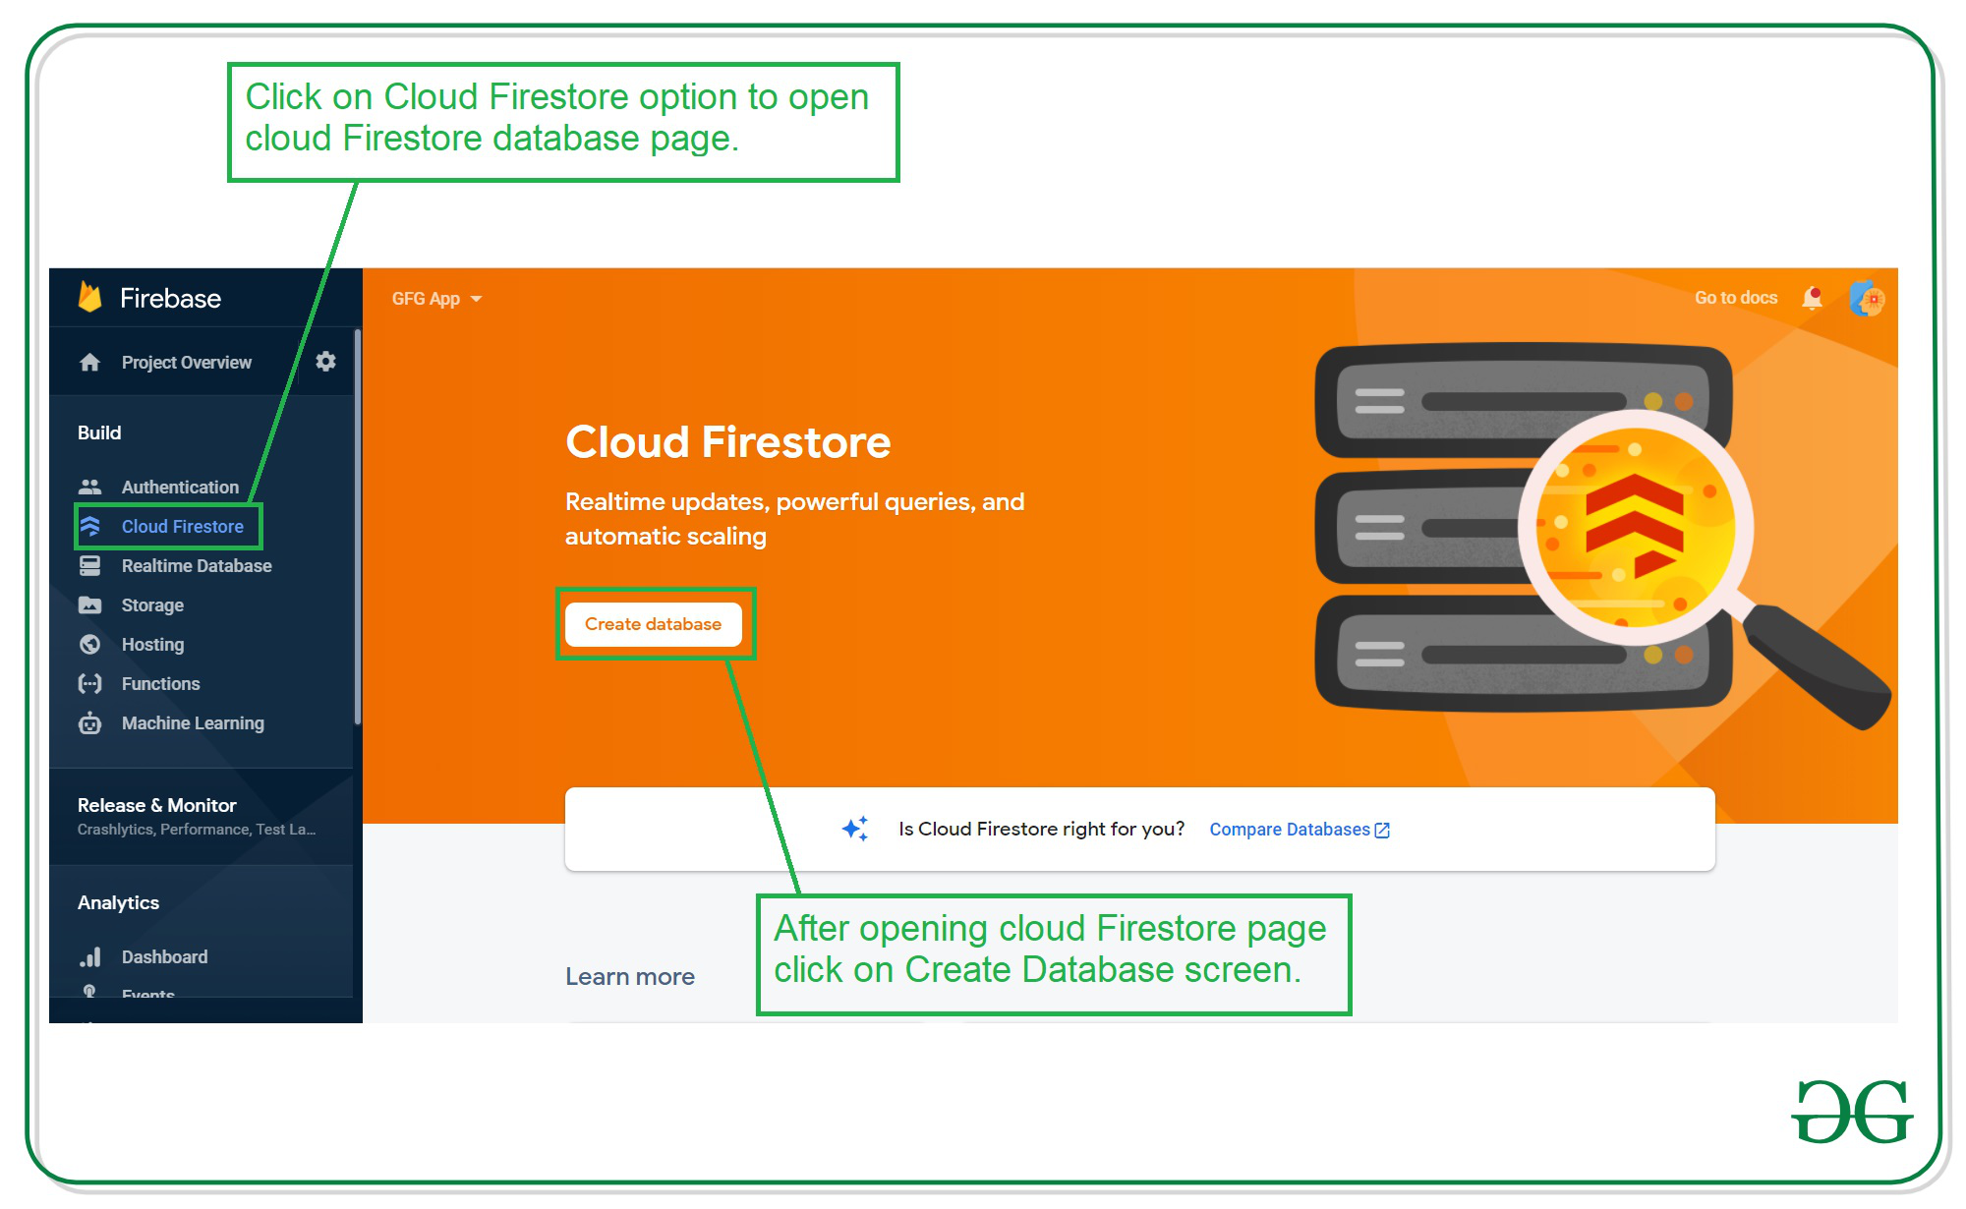
Task: Select Functions in the sidebar
Action: coord(160,684)
